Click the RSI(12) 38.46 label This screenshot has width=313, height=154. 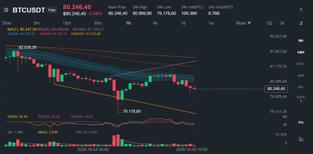pyautogui.click(x=49, y=117)
